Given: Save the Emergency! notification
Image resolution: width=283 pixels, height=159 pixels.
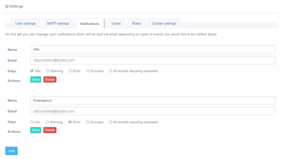Looking at the screenshot, I should click(35, 130).
